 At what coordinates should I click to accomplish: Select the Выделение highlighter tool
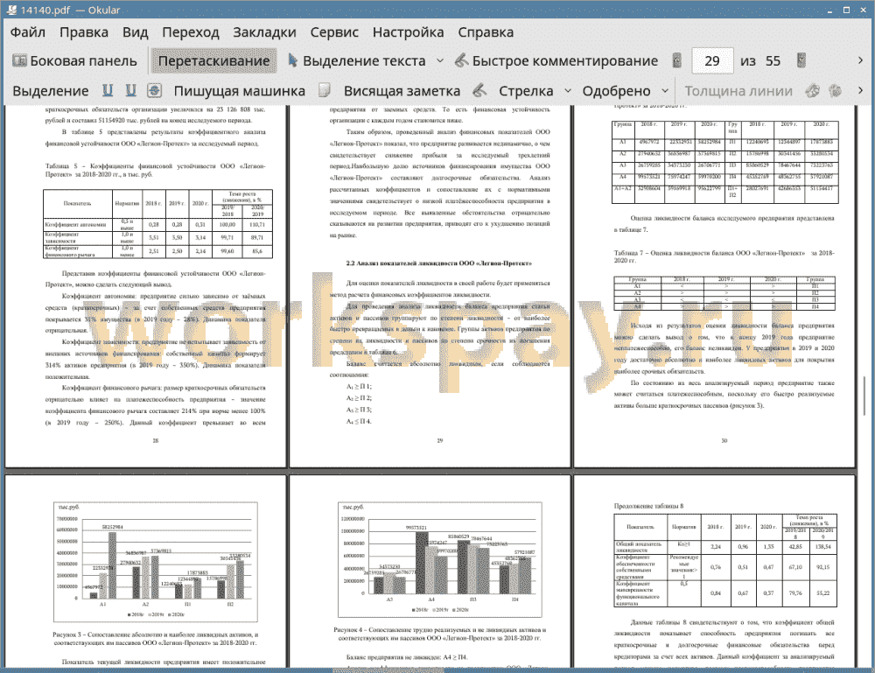50,91
